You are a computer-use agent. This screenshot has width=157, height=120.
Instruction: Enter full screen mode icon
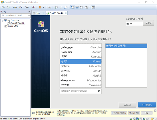(82, 7)
